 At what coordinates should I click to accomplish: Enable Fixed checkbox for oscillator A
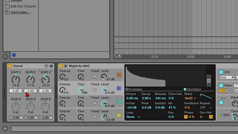pos(95,117)
